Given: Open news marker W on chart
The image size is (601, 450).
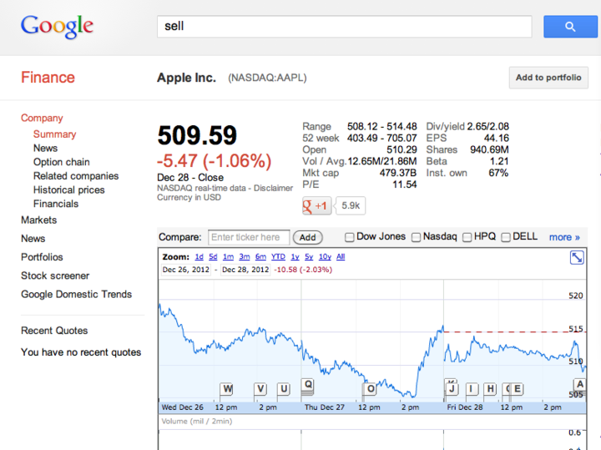Looking at the screenshot, I should tap(227, 389).
